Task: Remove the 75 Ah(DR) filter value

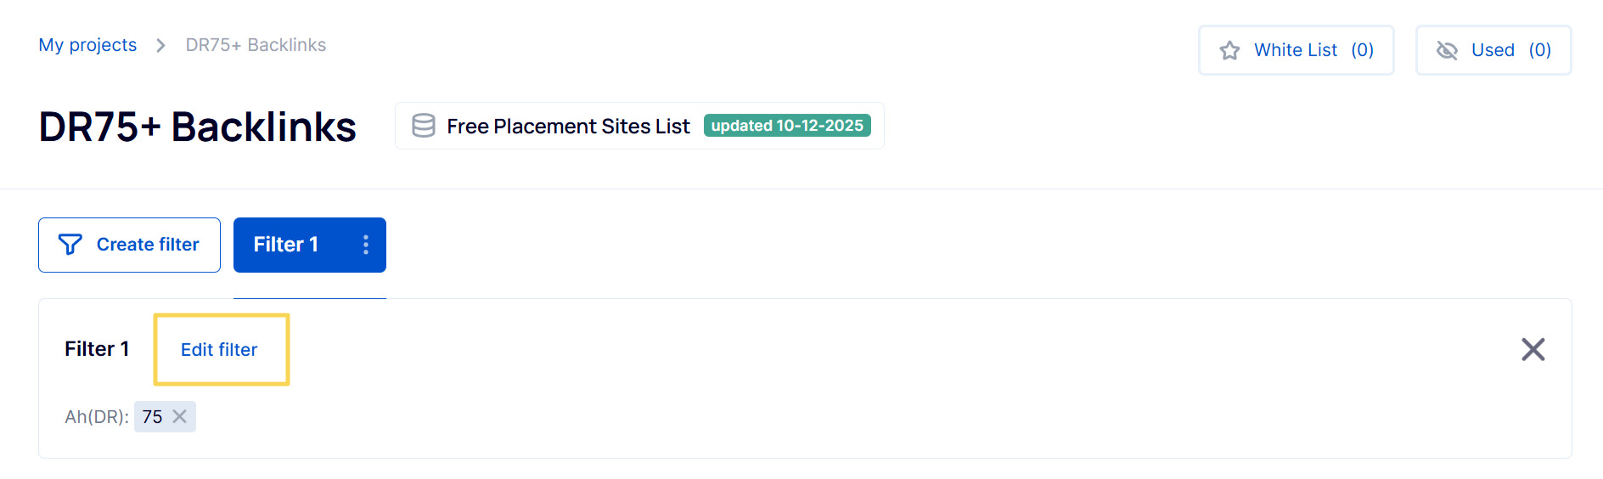Action: 180,416
